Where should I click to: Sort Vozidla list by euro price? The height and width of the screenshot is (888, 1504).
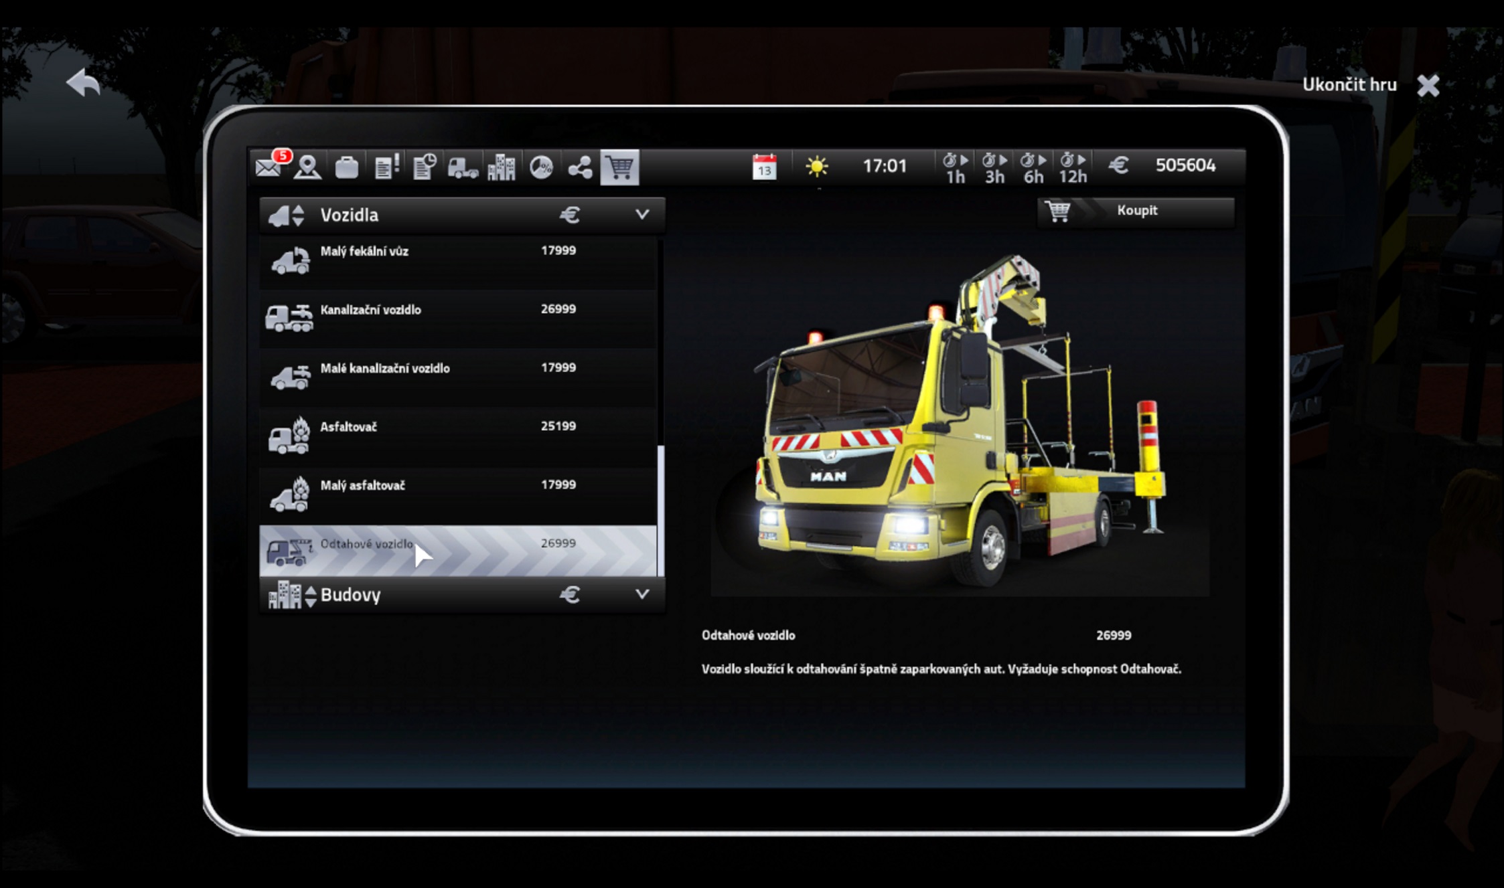pyautogui.click(x=569, y=215)
